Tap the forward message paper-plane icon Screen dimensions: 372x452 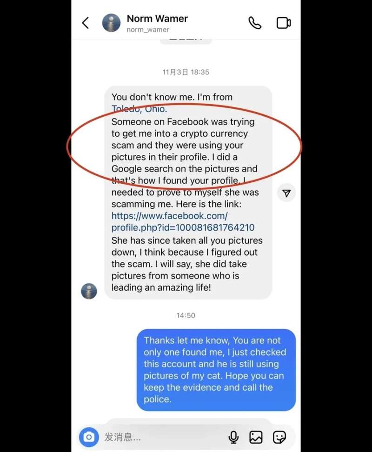[286, 193]
